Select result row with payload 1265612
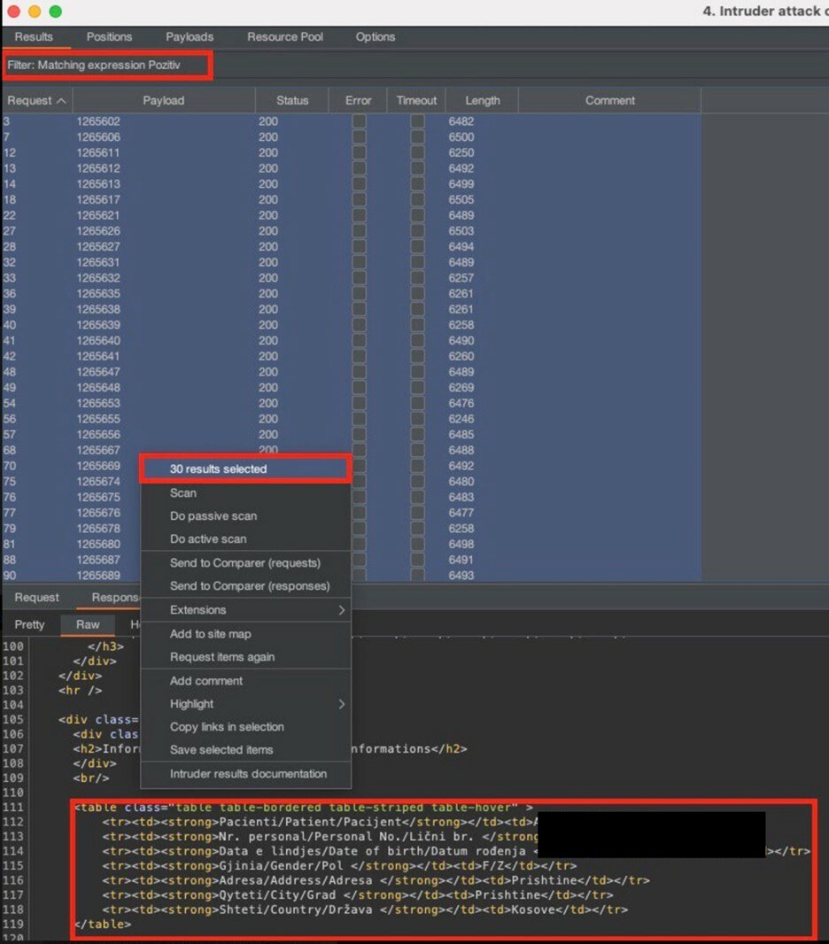The image size is (829, 944). [352, 168]
